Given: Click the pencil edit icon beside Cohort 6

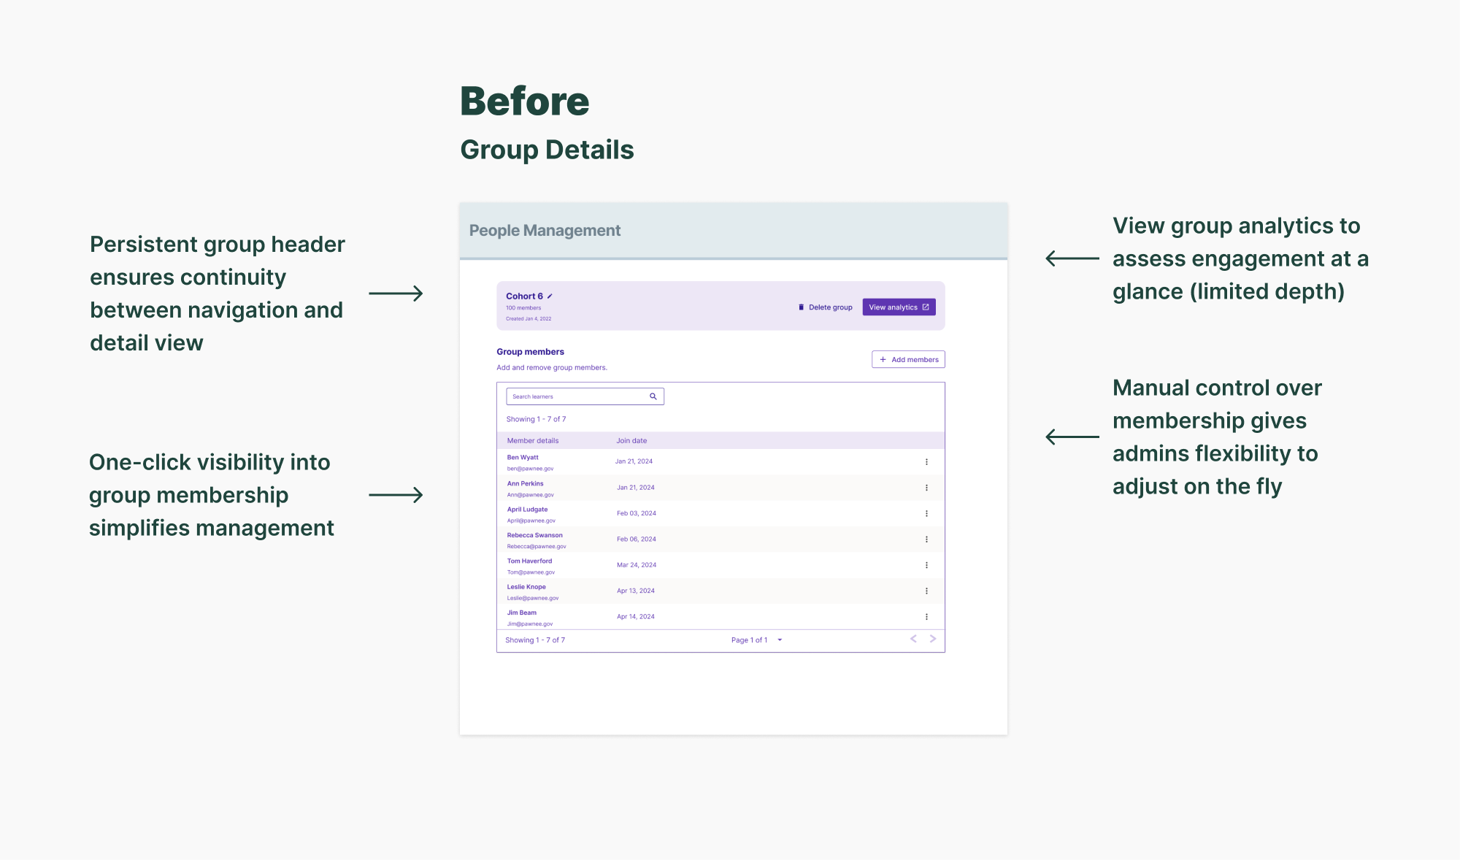Looking at the screenshot, I should point(550,296).
